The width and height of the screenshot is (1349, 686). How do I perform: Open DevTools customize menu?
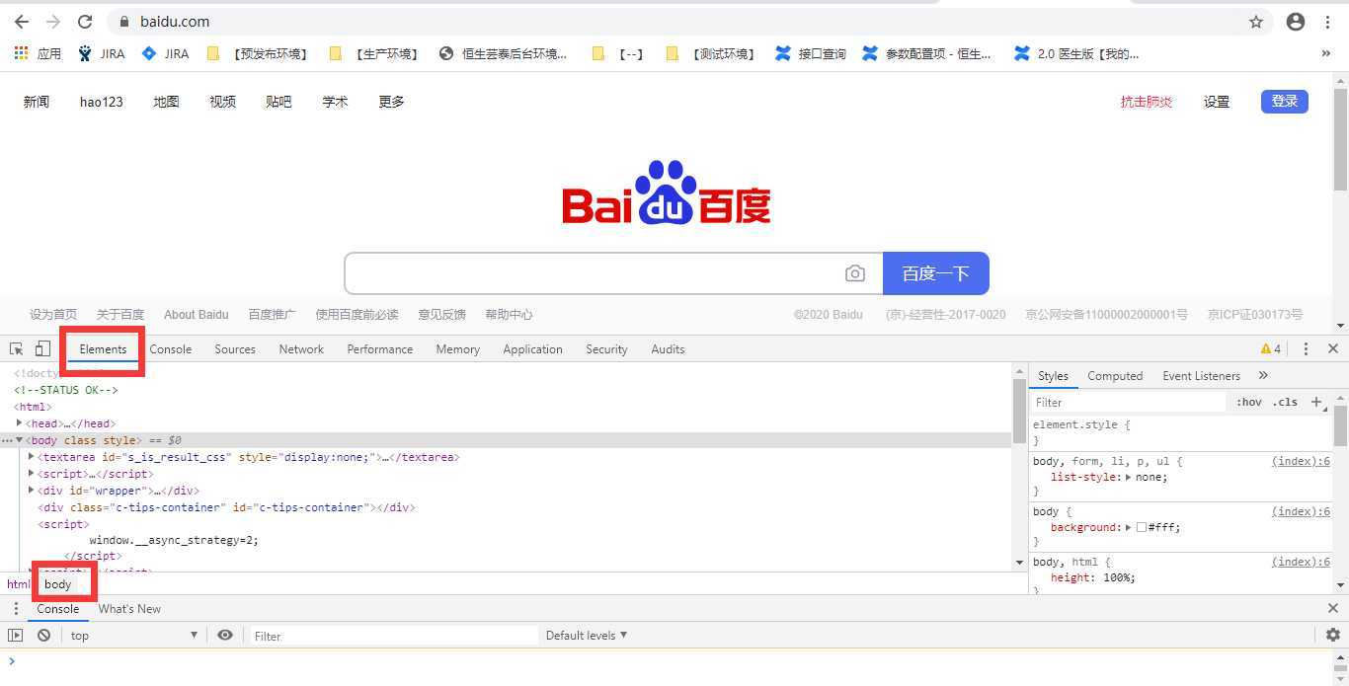coord(1306,348)
